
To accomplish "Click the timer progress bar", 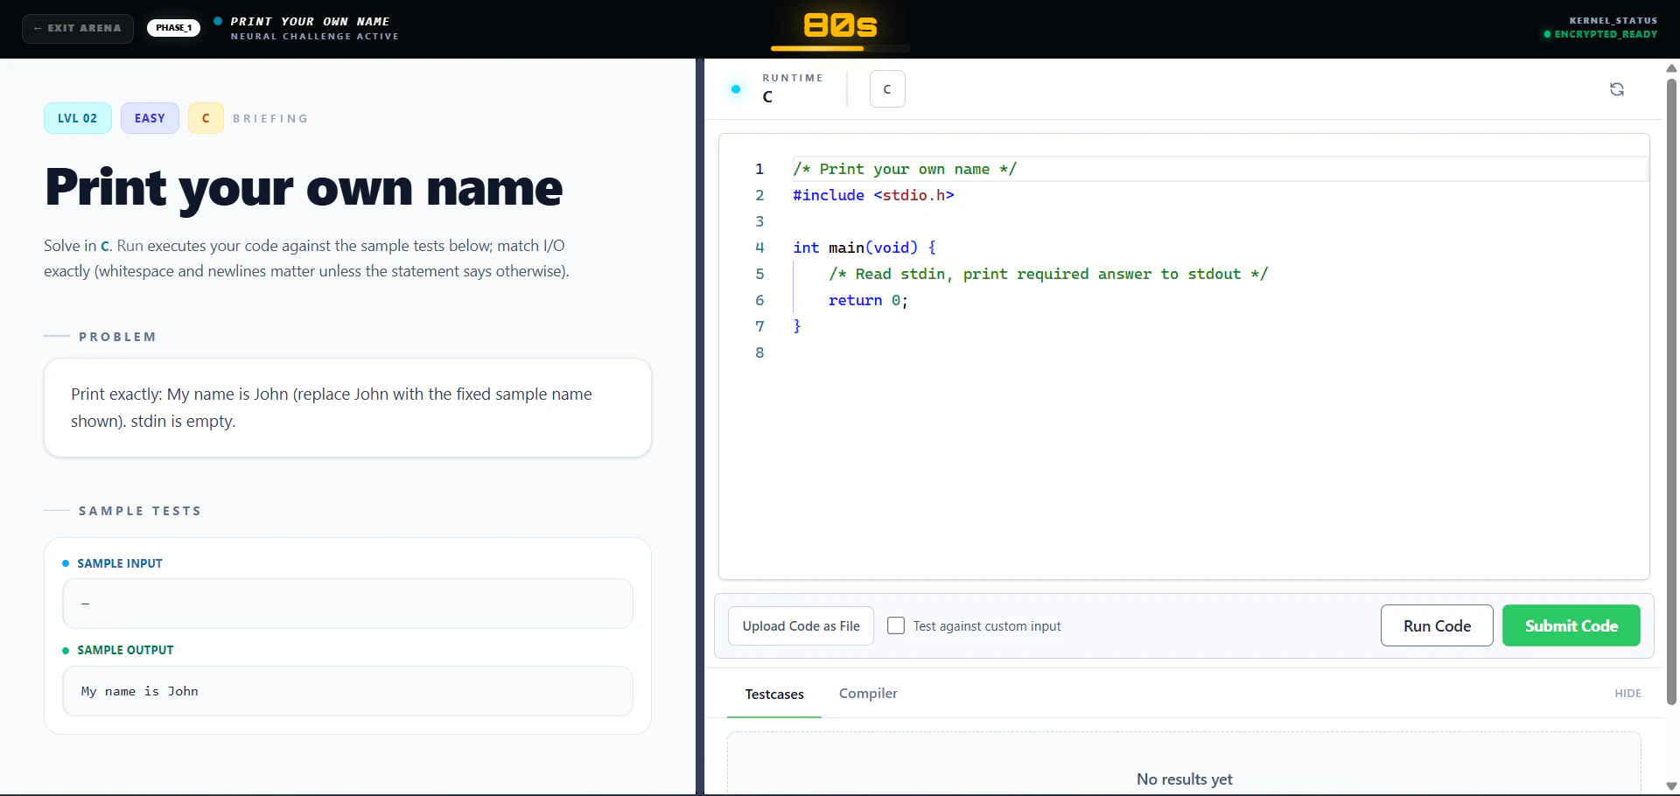I will tap(840, 49).
